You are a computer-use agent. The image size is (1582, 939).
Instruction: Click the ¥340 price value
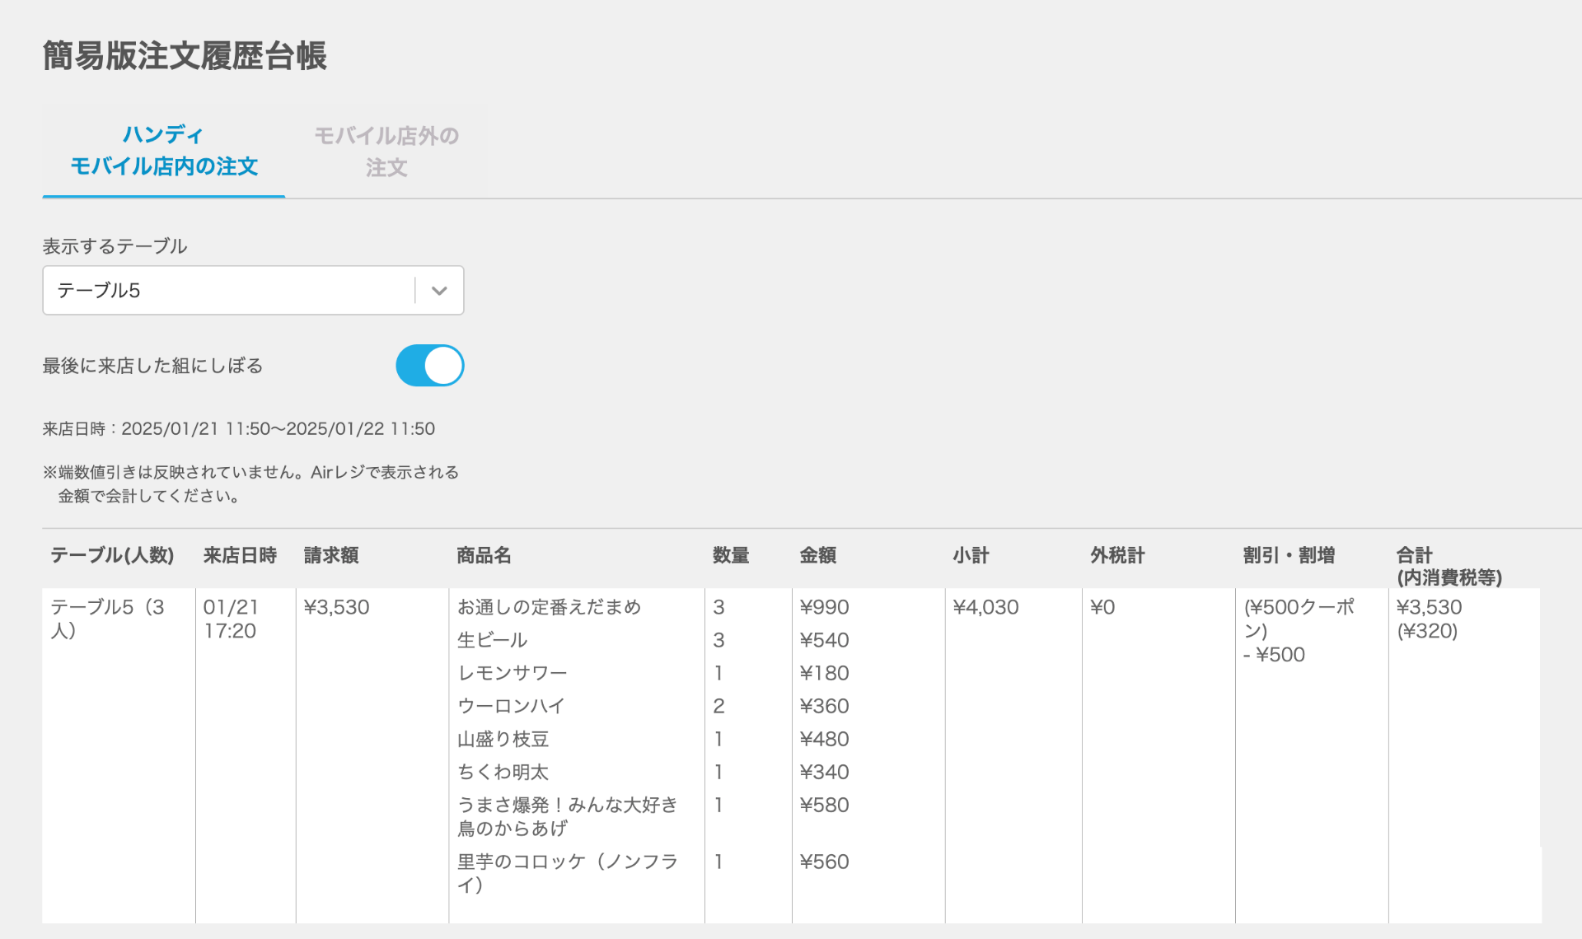pos(824,772)
